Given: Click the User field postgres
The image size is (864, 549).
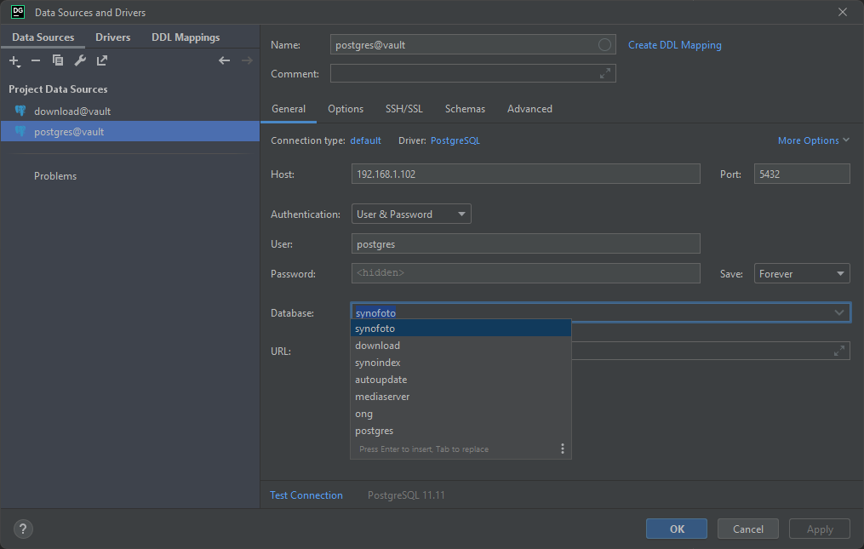Looking at the screenshot, I should tap(526, 243).
